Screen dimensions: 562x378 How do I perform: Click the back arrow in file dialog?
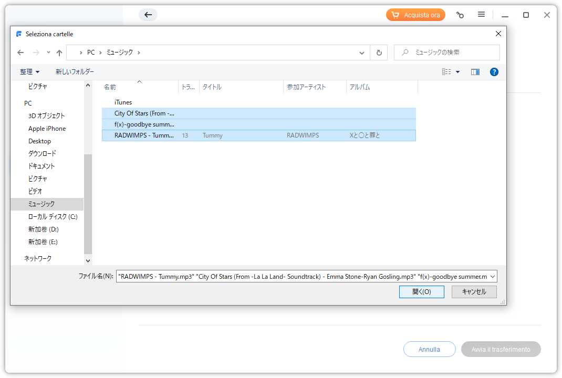click(20, 52)
